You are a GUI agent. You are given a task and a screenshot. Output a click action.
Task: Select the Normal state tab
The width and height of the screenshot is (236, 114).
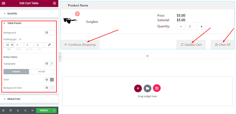(x=16, y=72)
